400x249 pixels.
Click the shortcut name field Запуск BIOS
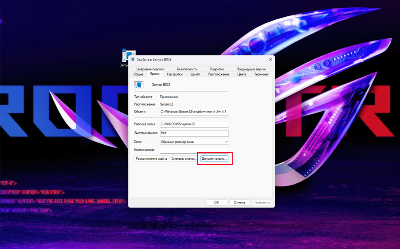(161, 85)
